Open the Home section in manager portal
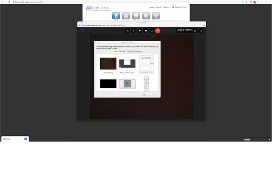The width and height of the screenshot is (272, 170). click(116, 16)
